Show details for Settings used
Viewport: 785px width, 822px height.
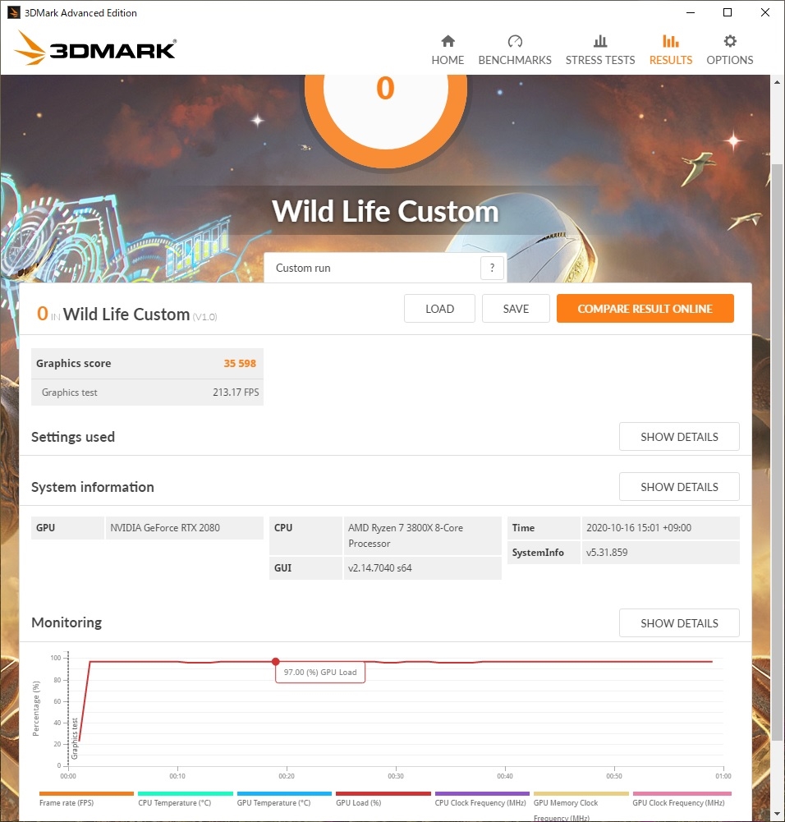coord(679,437)
